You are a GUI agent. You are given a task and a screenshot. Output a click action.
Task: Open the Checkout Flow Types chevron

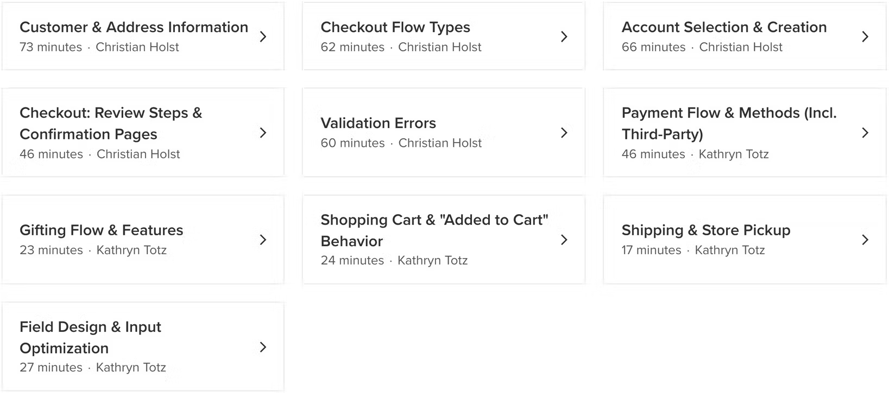[565, 36]
